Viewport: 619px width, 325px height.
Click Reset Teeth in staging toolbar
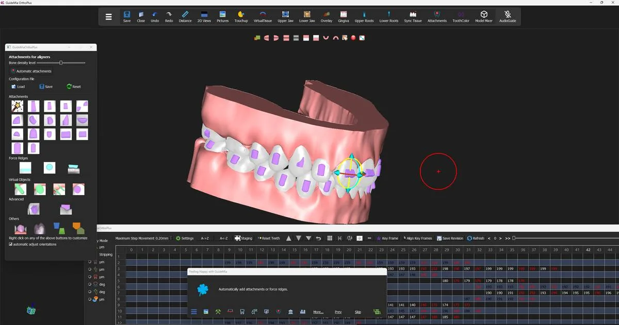[269, 238]
